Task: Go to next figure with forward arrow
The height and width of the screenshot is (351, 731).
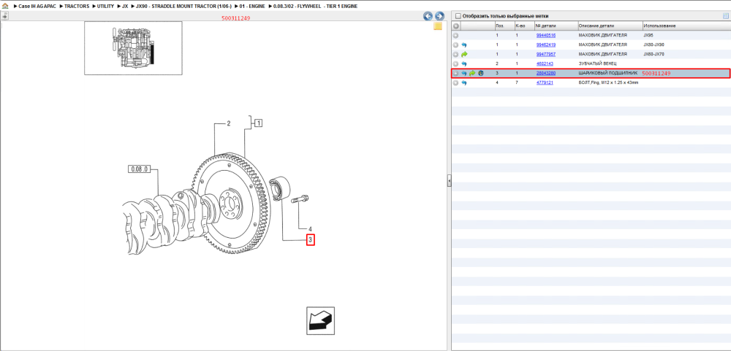Action: click(439, 16)
